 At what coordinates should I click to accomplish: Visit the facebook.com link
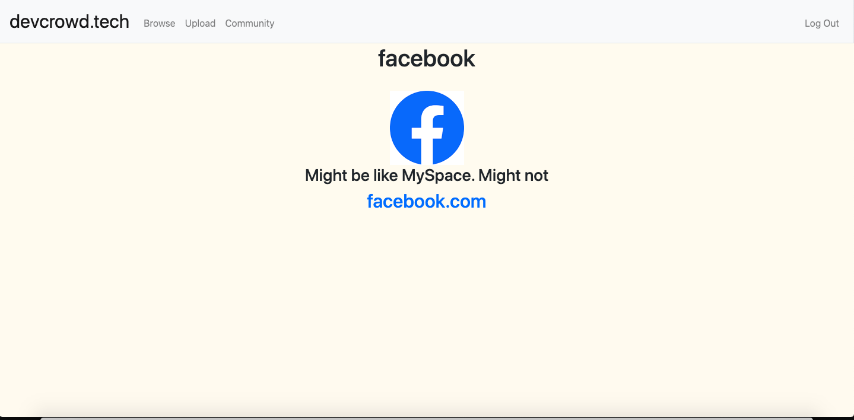pos(427,201)
